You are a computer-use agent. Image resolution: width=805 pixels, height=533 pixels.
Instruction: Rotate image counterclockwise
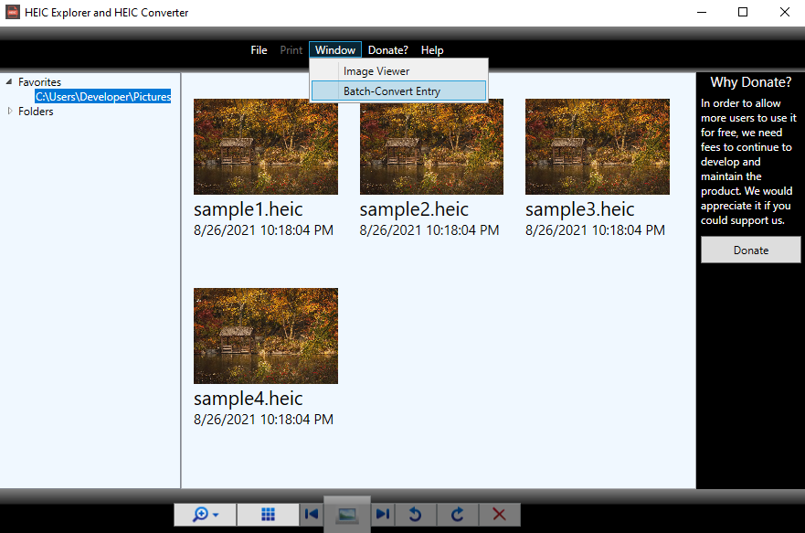coord(416,515)
